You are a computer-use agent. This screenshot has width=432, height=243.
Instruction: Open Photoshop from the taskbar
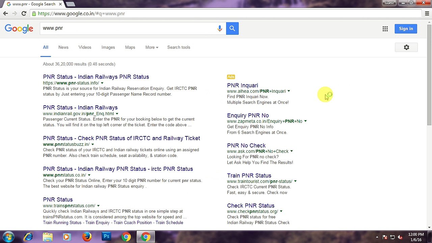click(x=106, y=237)
